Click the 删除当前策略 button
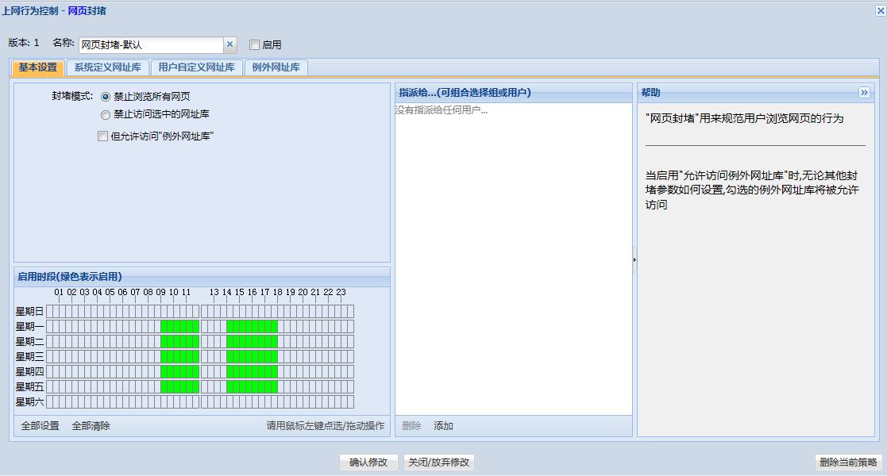The image size is (887, 476). 849,463
